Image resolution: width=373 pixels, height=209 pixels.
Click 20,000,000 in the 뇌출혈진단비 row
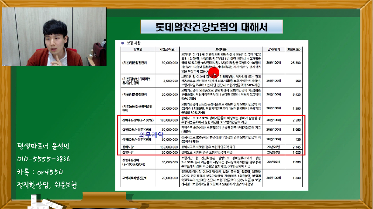(x=170, y=94)
